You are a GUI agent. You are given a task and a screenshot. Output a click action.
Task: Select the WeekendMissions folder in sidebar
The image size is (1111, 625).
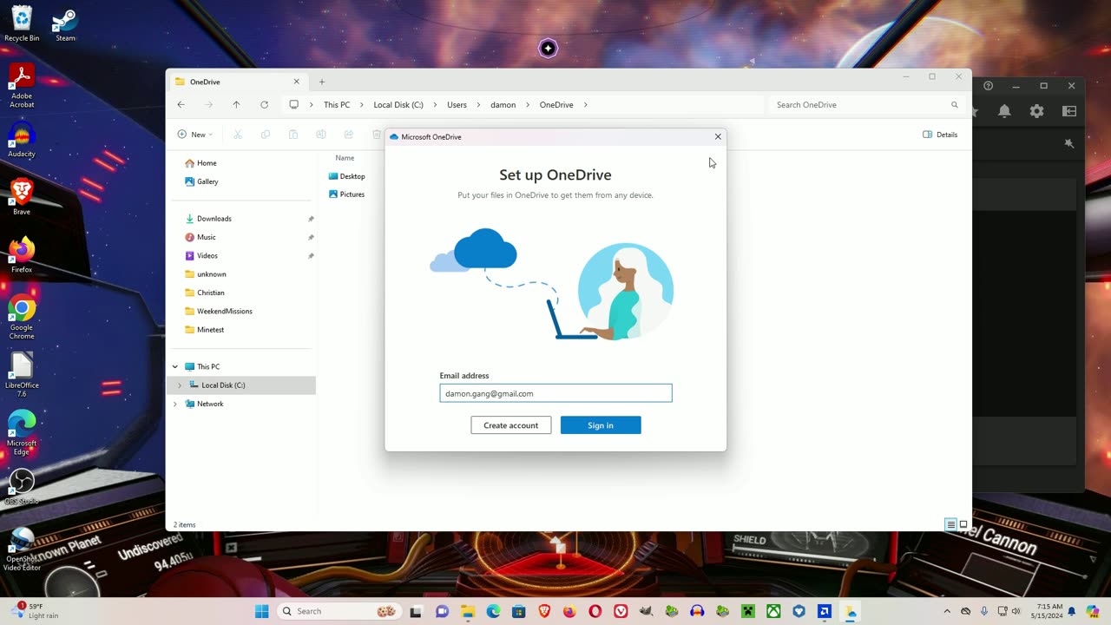pos(224,311)
